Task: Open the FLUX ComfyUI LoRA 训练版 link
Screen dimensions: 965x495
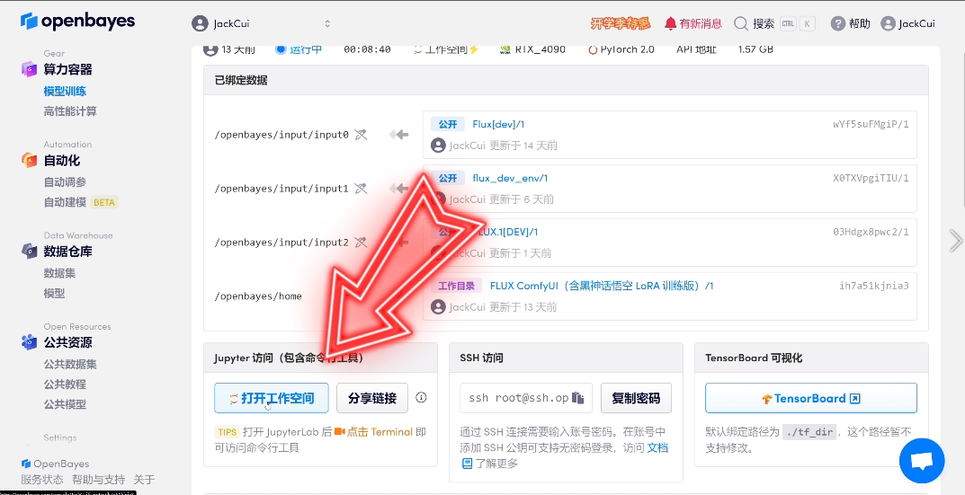Action: [x=602, y=286]
